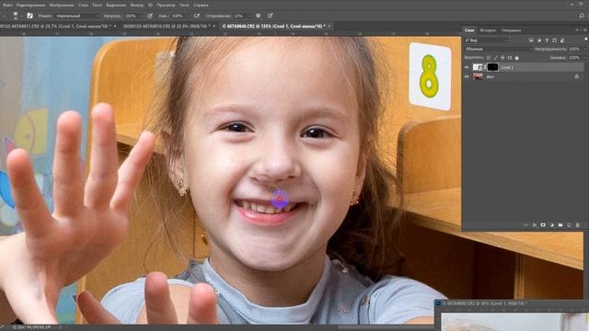This screenshot has width=589, height=331.
Task: Expand the layer fill slider arrow
Action: (584, 58)
